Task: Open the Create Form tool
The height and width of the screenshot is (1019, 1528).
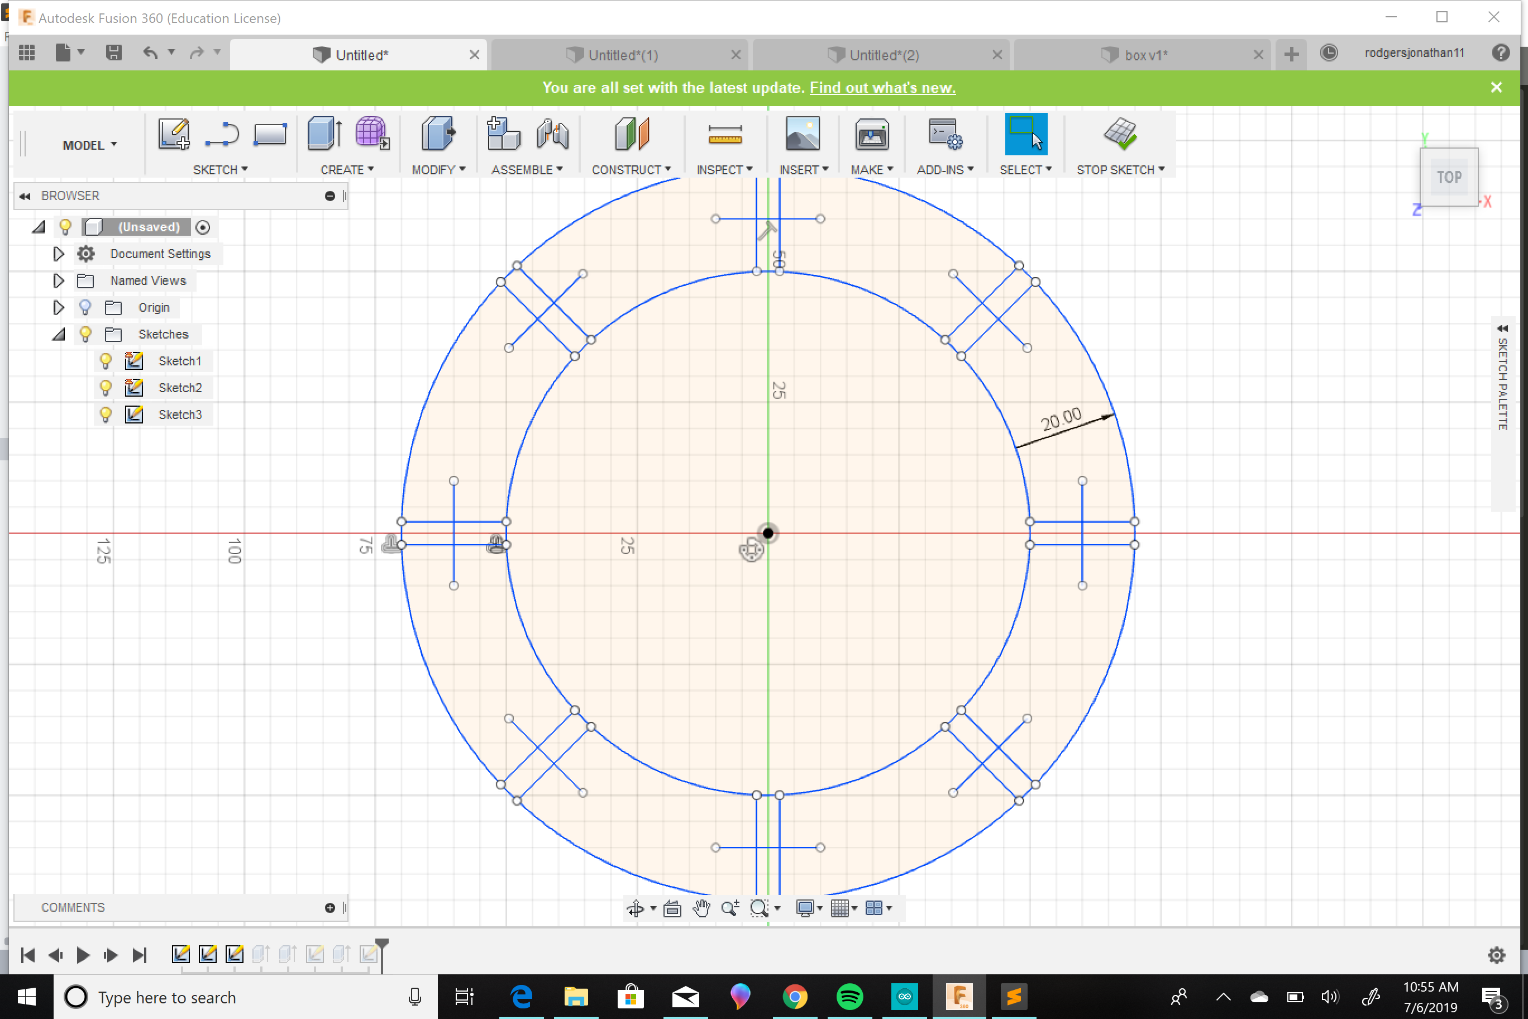Action: tap(373, 134)
